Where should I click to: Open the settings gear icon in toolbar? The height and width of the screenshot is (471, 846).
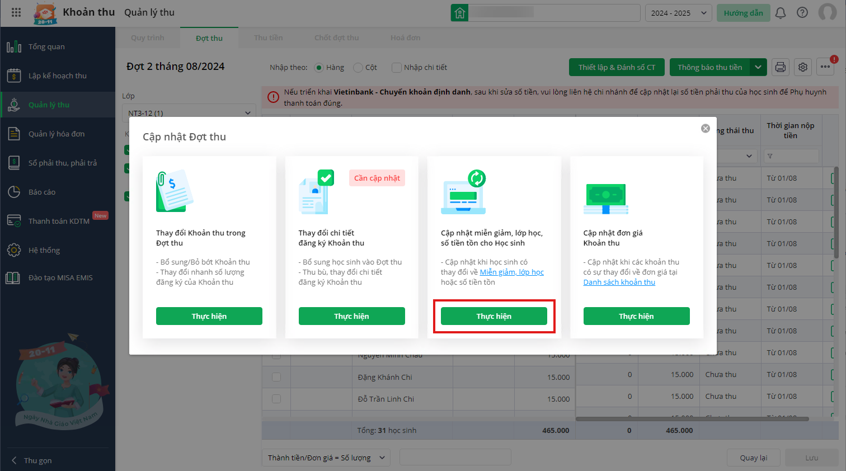[x=803, y=67]
